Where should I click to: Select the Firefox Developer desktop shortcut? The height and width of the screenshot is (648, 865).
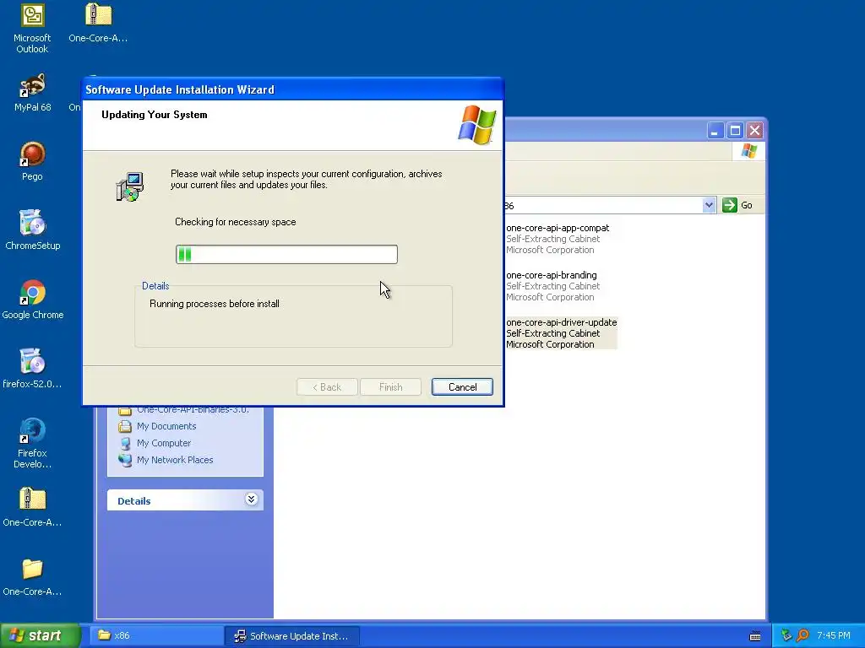[32, 443]
